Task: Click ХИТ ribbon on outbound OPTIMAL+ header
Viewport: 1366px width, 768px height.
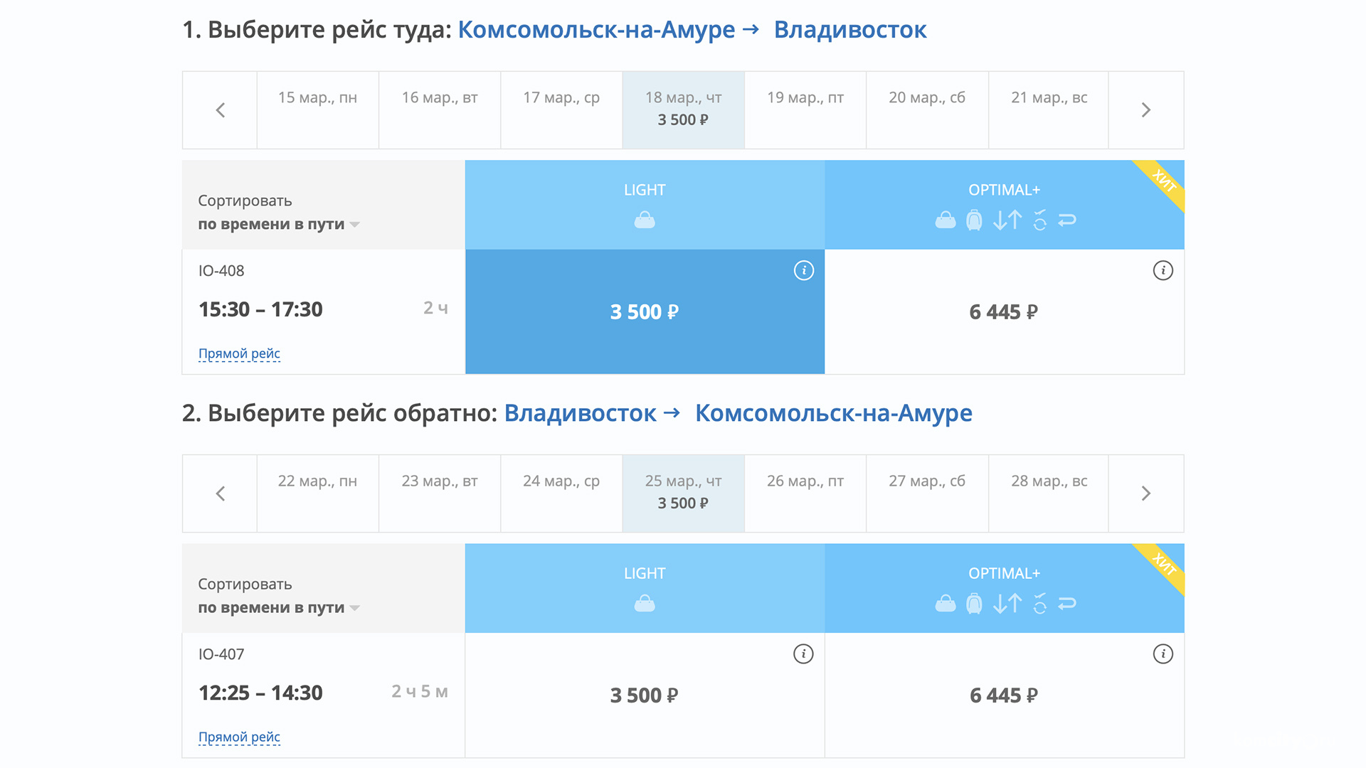Action: click(x=1164, y=181)
